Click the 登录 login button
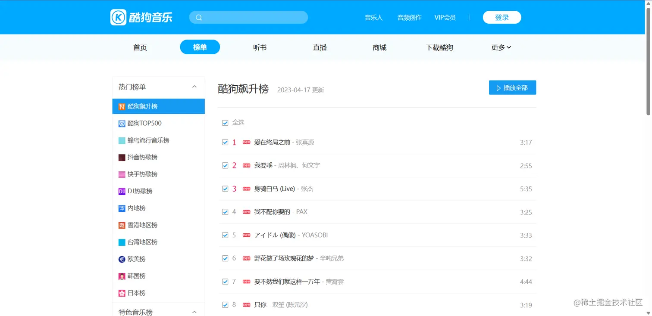 point(502,17)
